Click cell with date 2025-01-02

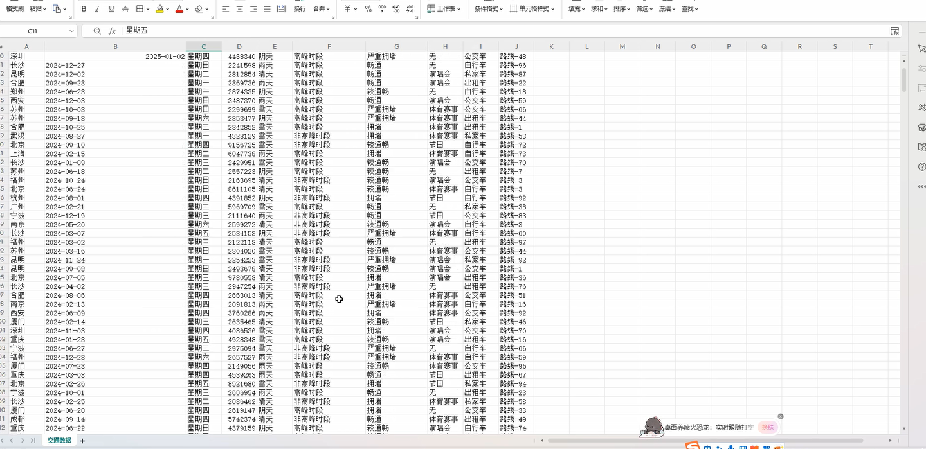(115, 57)
